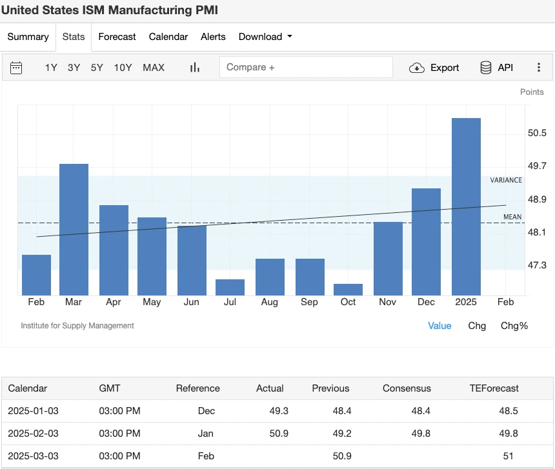Click the Export cloud download icon
Image resolution: width=555 pixels, height=469 pixels.
pos(417,68)
